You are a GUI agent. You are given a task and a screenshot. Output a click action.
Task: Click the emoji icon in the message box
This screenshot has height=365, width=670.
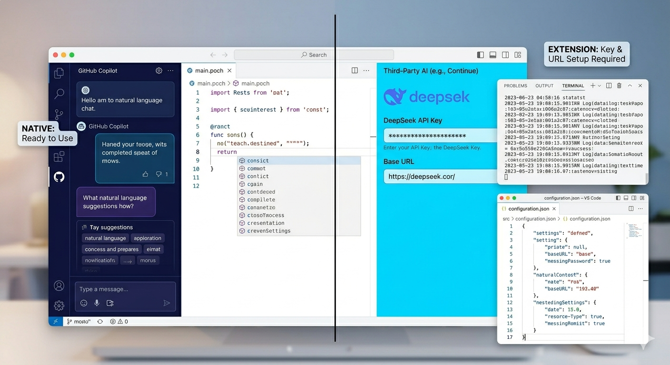point(84,303)
